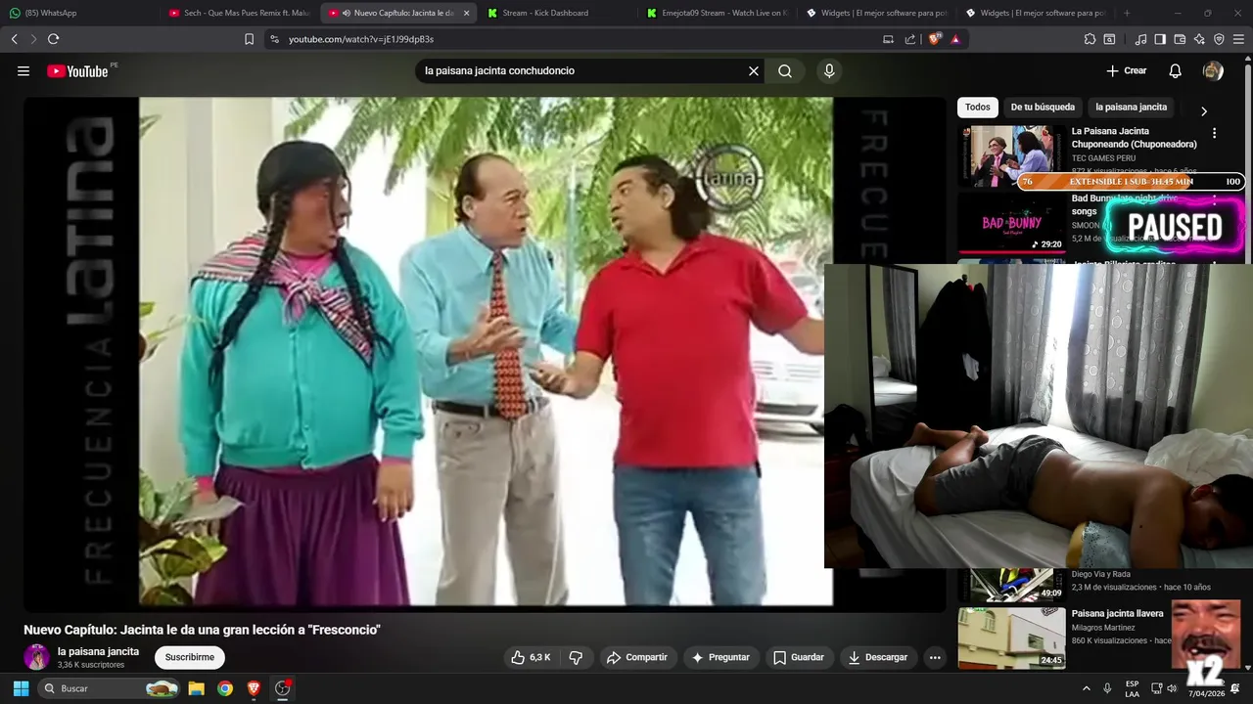Screen dimensions: 1253x704
Task: Open the site settings icon in address bar
Action: point(275,39)
